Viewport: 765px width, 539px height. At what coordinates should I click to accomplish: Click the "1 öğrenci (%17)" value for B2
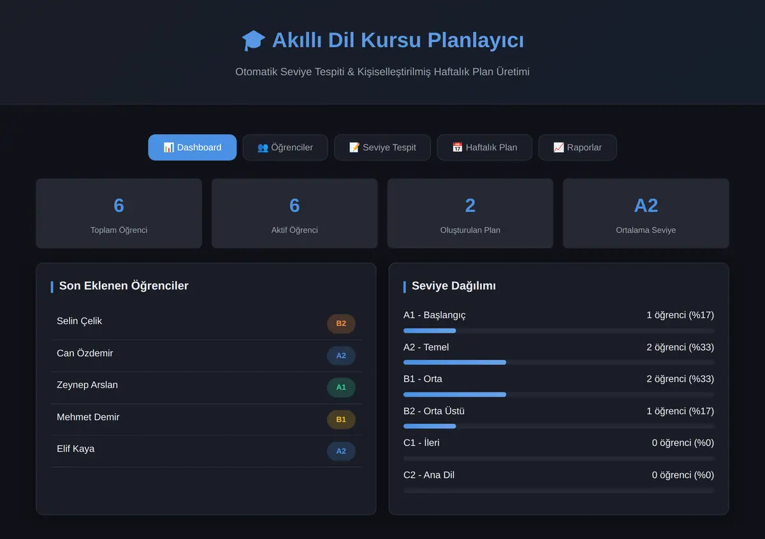[x=680, y=411]
